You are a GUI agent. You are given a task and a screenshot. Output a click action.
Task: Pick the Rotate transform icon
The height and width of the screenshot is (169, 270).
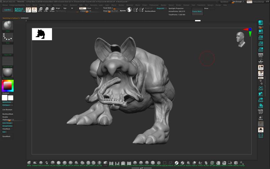click(x=52, y=10)
